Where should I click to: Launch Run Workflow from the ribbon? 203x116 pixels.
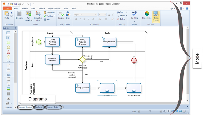click(x=29, y=16)
